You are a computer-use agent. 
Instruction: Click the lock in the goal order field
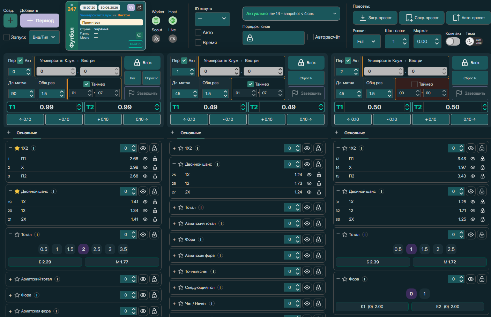(x=250, y=38)
